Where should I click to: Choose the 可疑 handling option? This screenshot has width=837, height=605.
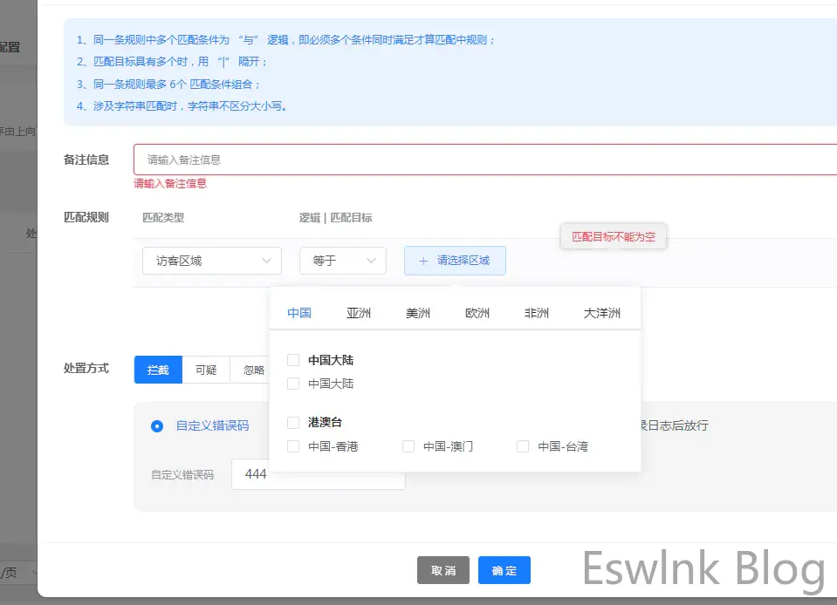tap(206, 370)
